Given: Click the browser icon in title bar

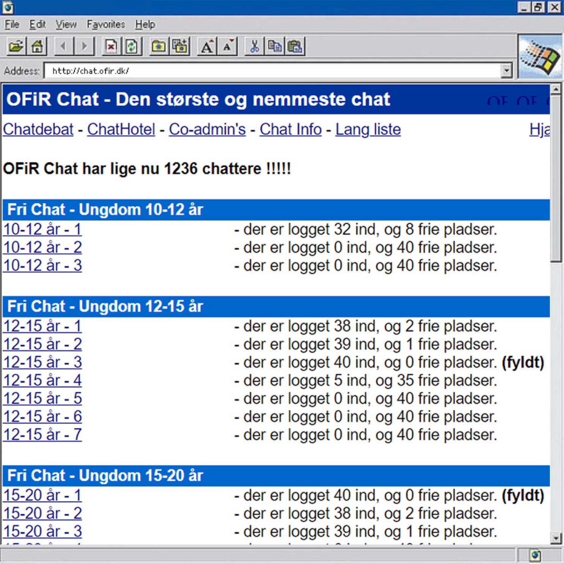Looking at the screenshot, I should click(x=8, y=8).
